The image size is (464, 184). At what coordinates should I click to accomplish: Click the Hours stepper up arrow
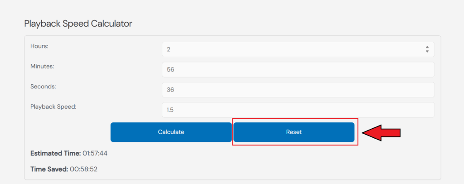click(427, 47)
